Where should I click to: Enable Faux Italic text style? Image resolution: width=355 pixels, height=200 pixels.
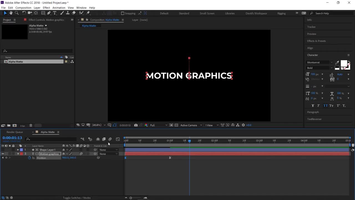[x=318, y=106]
